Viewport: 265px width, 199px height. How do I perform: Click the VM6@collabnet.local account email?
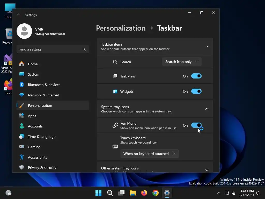pos(50,34)
